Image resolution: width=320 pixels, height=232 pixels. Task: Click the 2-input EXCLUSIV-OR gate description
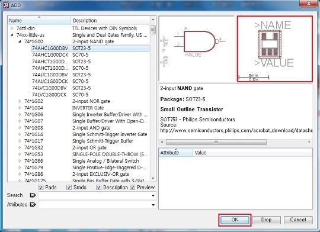tap(101, 174)
